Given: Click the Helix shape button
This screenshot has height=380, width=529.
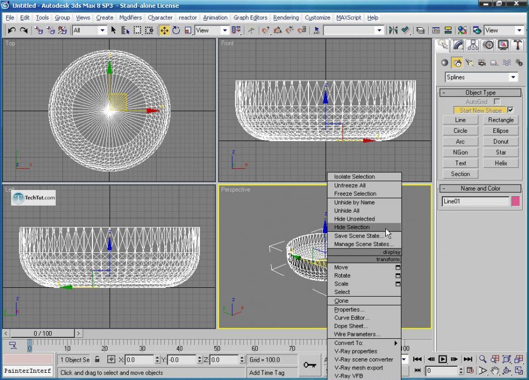Looking at the screenshot, I should pyautogui.click(x=501, y=163).
